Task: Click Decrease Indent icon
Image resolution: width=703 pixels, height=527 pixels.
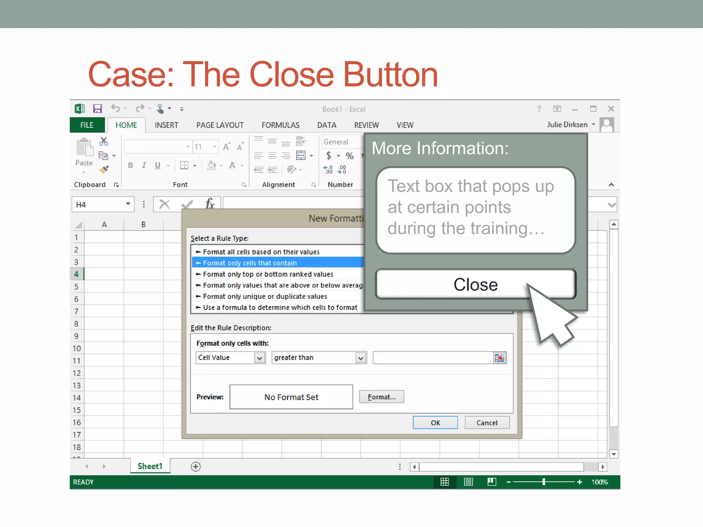Action: click(259, 169)
